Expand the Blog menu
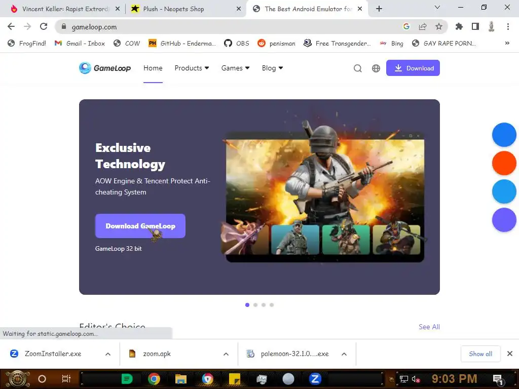This screenshot has width=519, height=389. point(272,68)
